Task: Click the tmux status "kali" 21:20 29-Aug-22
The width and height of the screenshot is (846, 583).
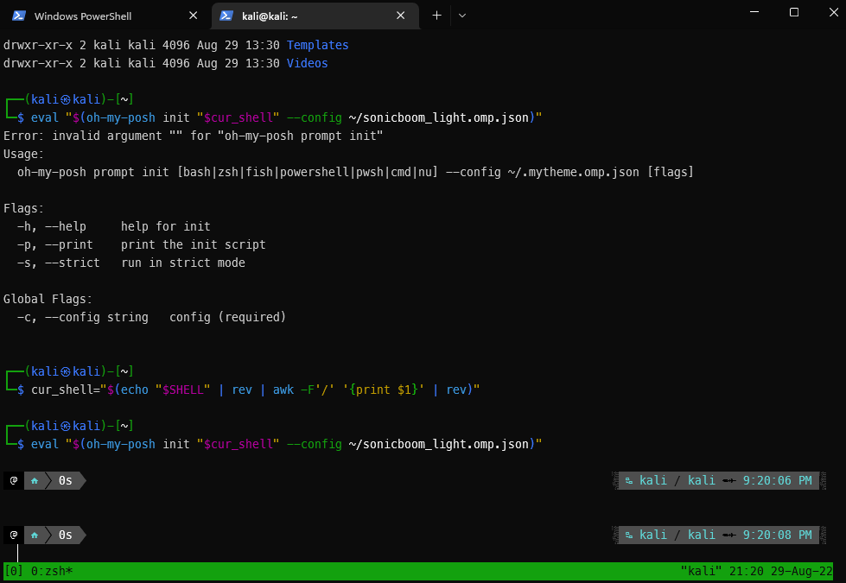Action: click(756, 571)
